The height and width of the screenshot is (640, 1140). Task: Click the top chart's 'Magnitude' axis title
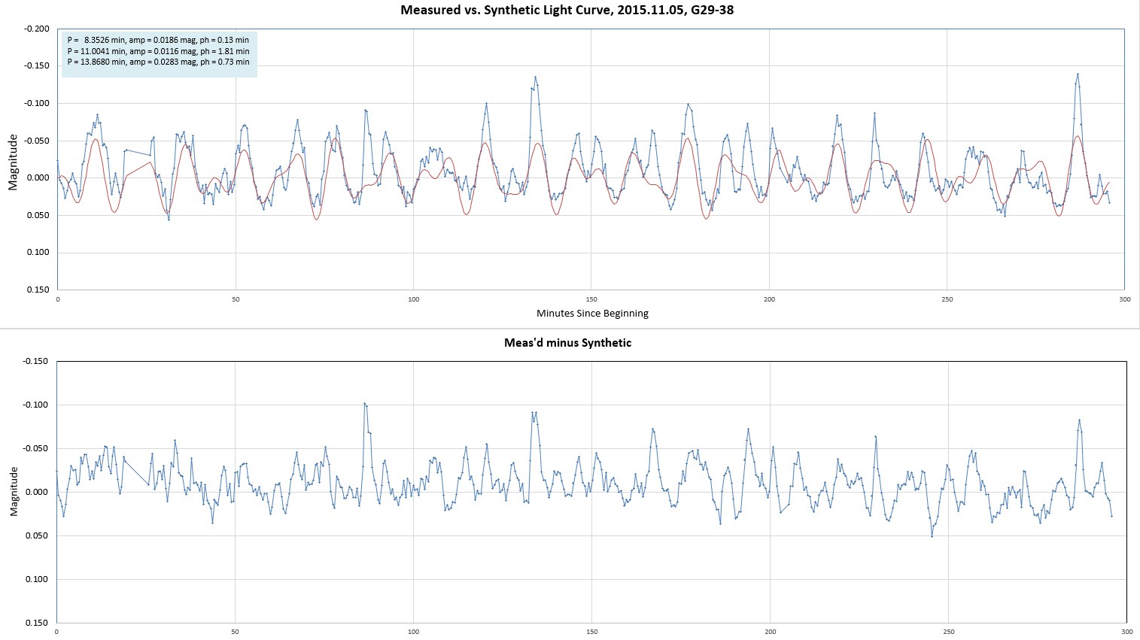[x=13, y=162]
